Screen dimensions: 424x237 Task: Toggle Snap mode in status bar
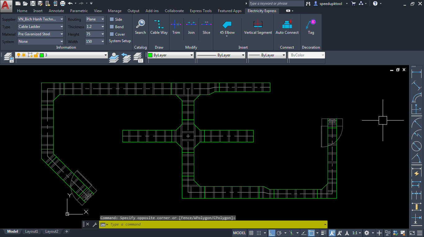pyautogui.click(x=259, y=233)
